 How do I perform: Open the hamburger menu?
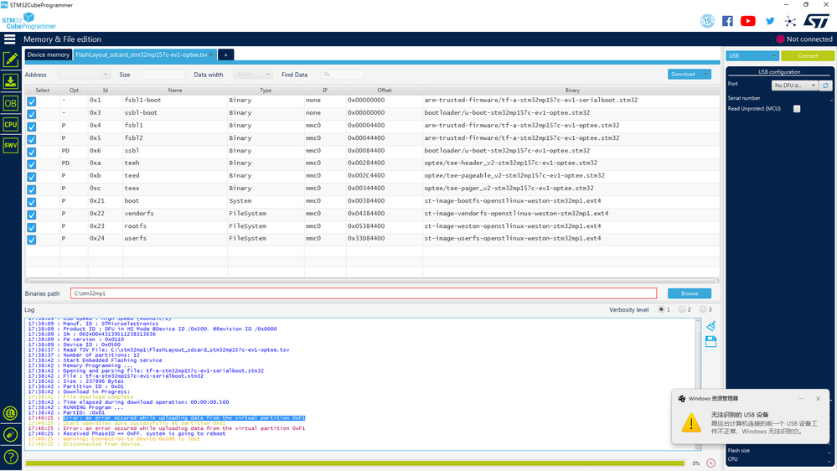pos(9,39)
